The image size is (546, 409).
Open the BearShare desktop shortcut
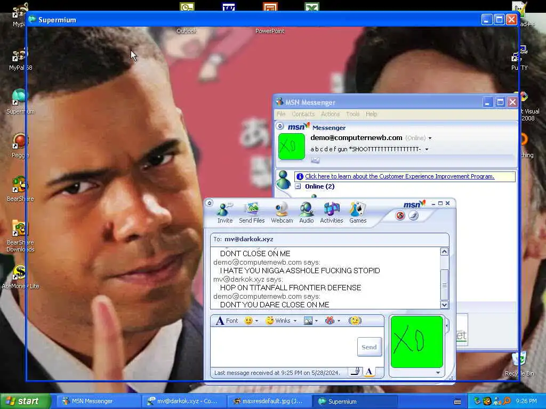20,190
